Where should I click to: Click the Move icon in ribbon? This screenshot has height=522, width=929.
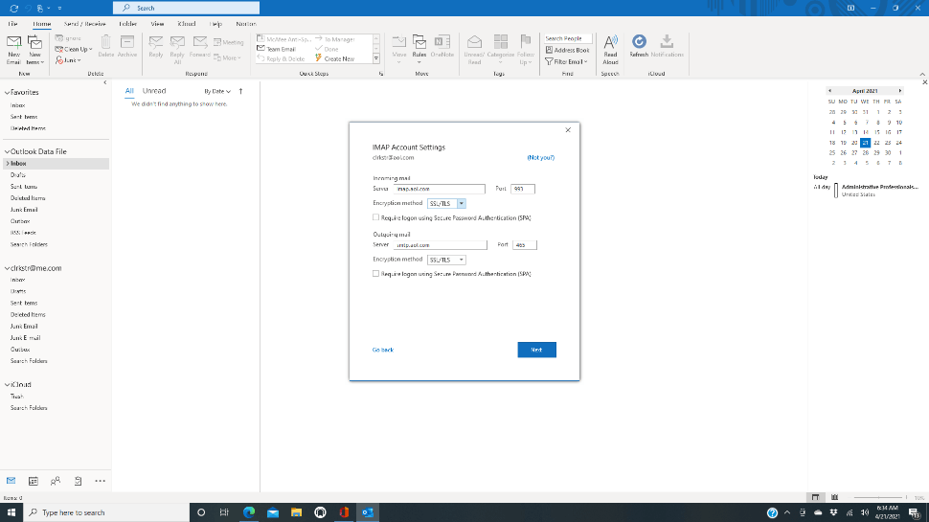398,41
